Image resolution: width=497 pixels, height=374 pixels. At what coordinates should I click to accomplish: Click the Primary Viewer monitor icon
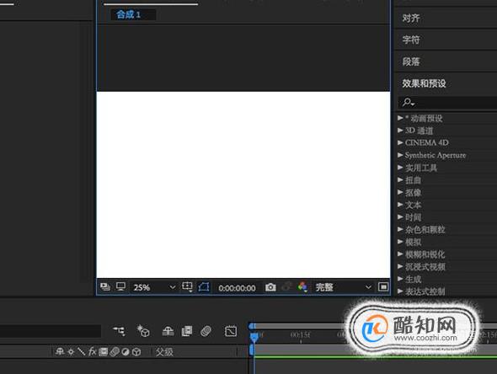(x=120, y=287)
